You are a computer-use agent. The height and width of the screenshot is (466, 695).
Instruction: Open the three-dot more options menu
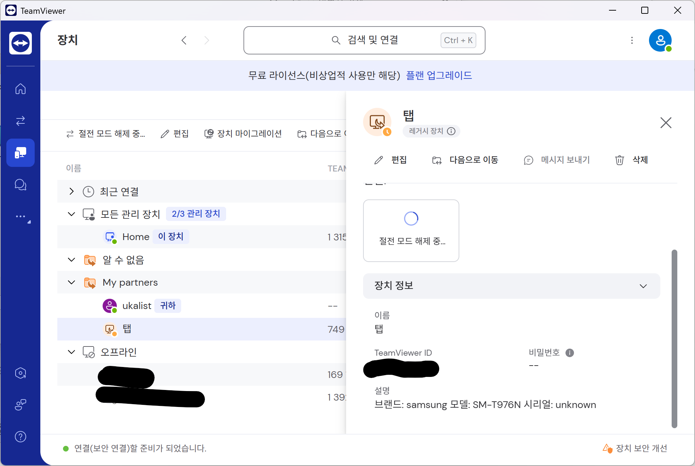tap(632, 40)
